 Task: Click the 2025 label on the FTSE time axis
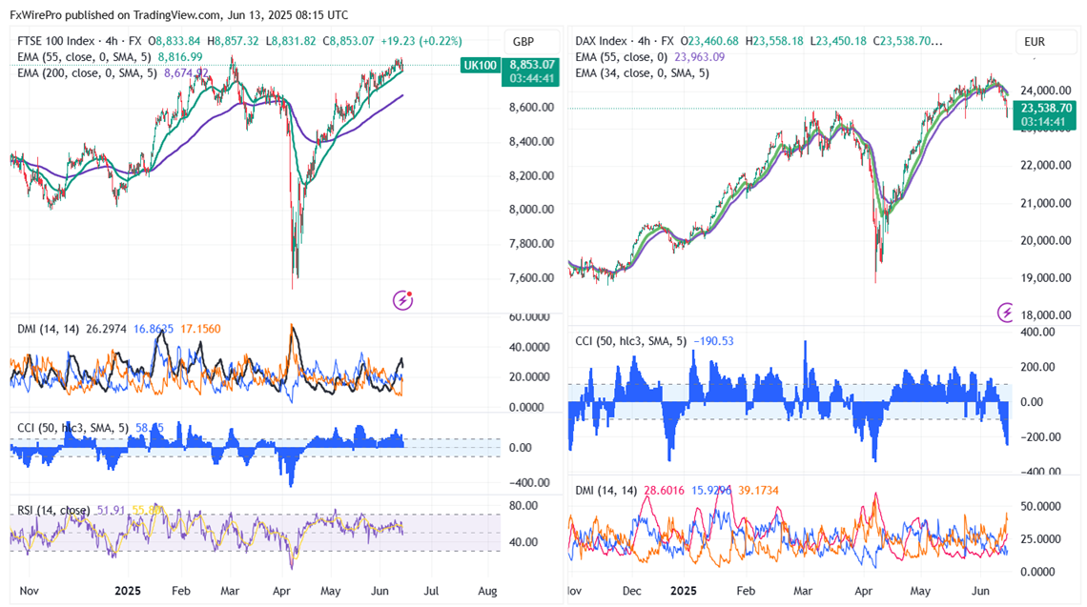pos(128,591)
